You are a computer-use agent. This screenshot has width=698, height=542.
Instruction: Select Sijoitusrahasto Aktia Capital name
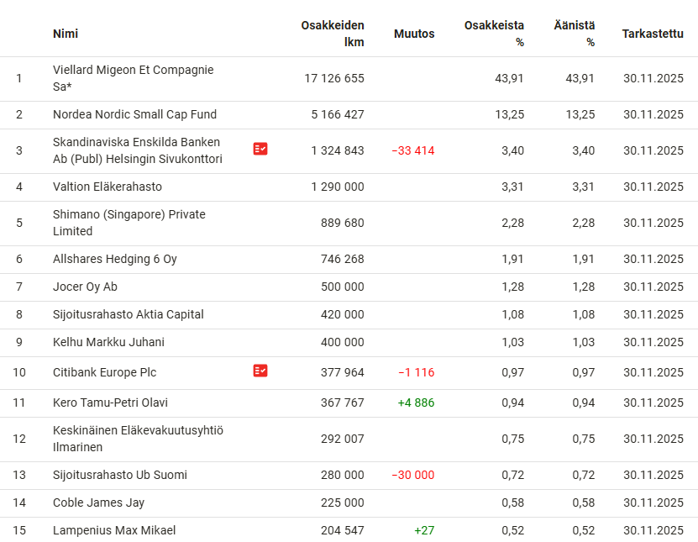pyautogui.click(x=129, y=314)
